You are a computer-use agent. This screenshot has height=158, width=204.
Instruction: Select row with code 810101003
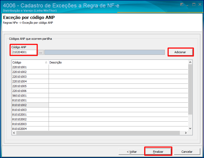(x=100, y=110)
